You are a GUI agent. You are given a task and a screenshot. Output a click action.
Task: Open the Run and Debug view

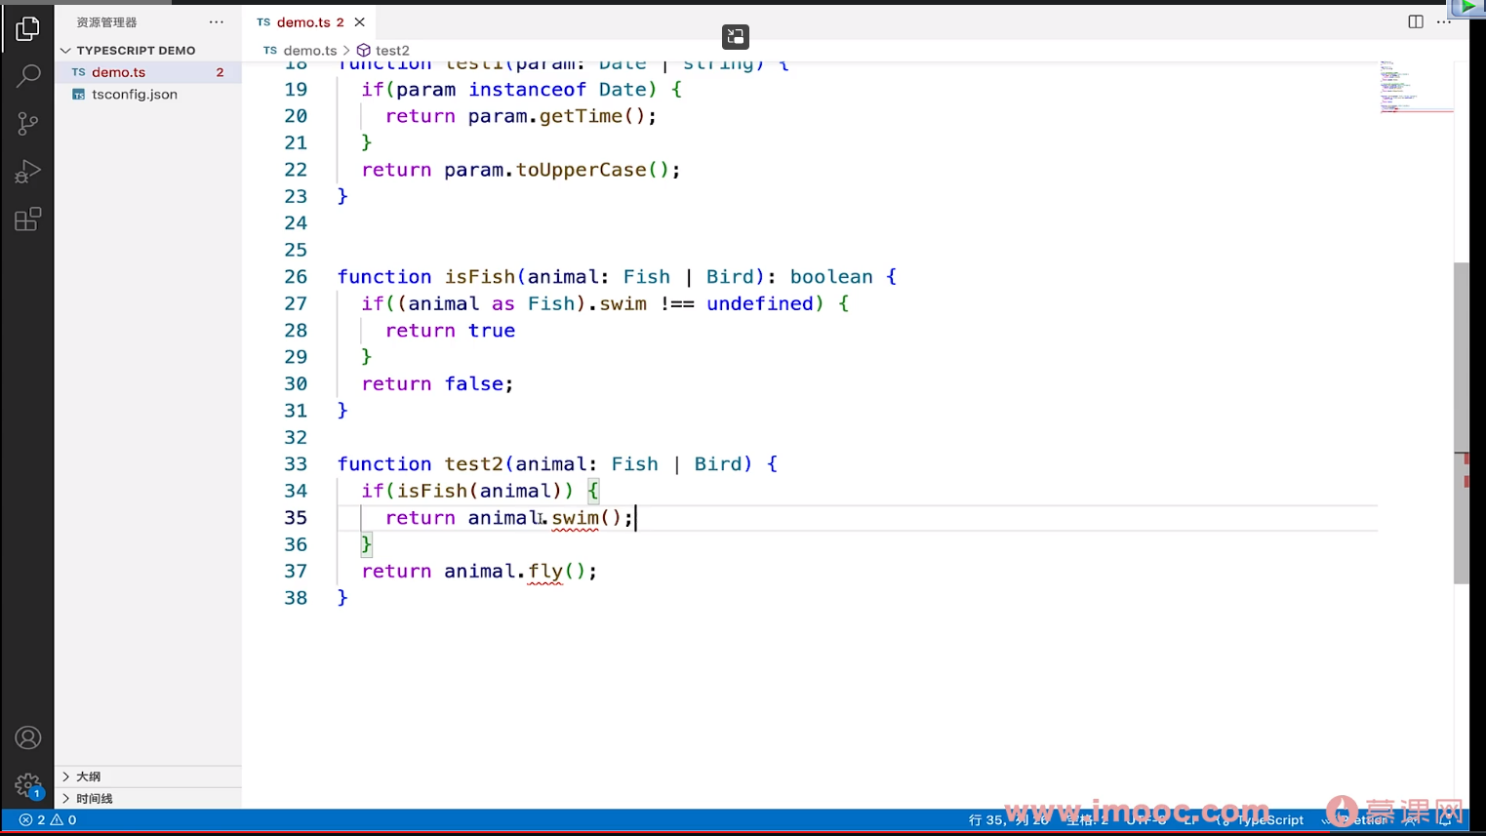click(27, 172)
